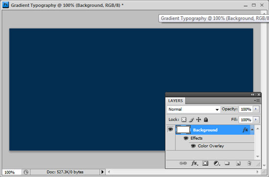Screen dimensions: 269x177
Task: Click the Opacity value field
Action: (x=246, y=109)
